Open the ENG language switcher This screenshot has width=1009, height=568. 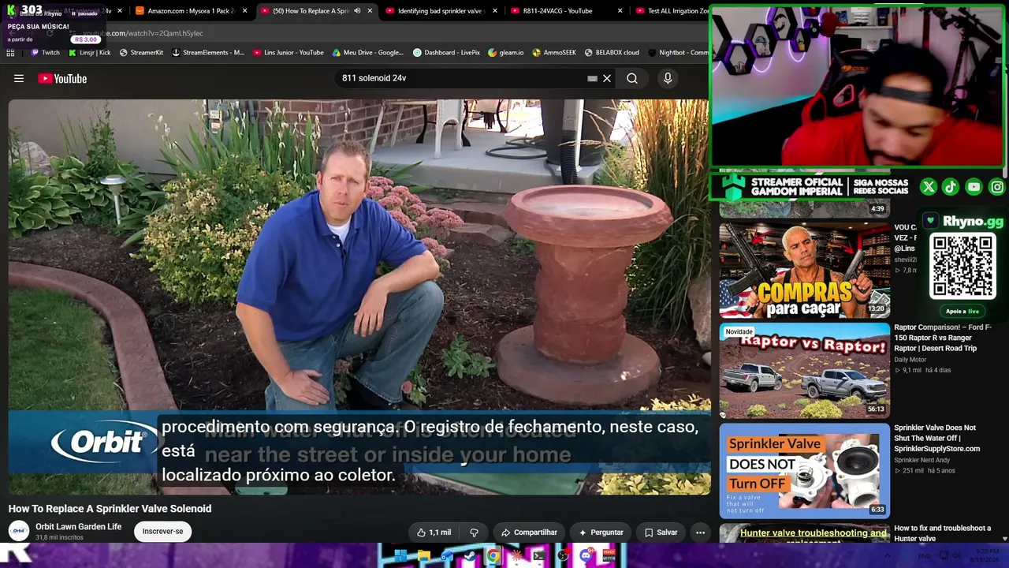925,556
